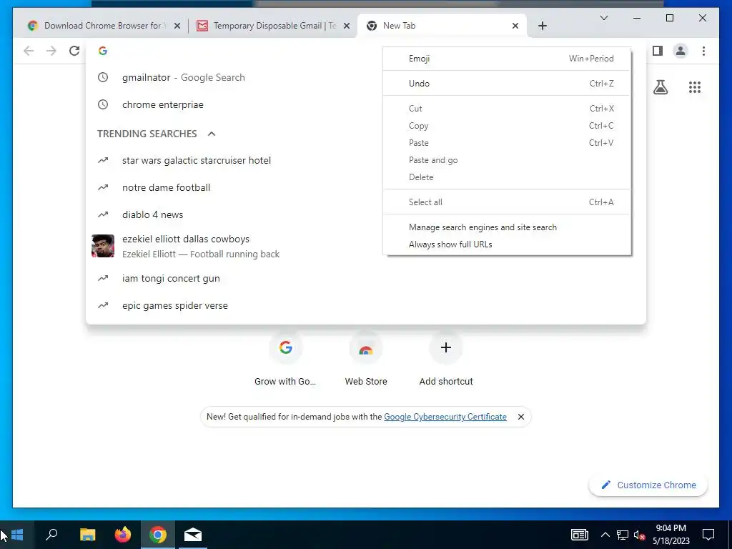Screen dimensions: 732x549
Task: Choose Select all in context menu
Action: tap(507, 202)
